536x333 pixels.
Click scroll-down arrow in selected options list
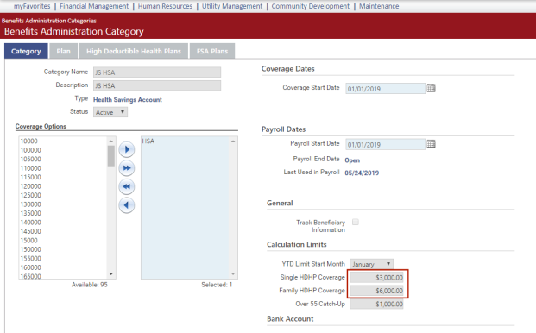233,274
